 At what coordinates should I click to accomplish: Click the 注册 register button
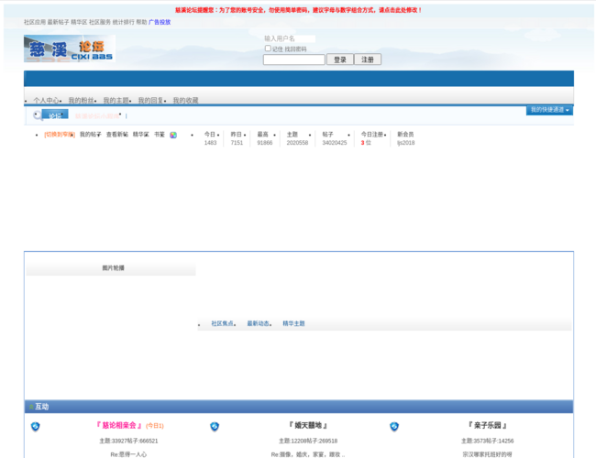(368, 60)
